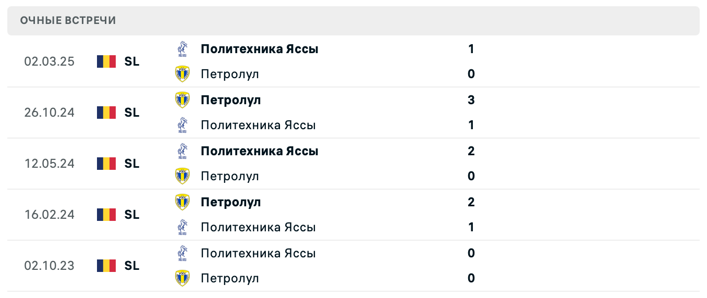Click Petrolul crest in 02.03.25 match

point(182,74)
